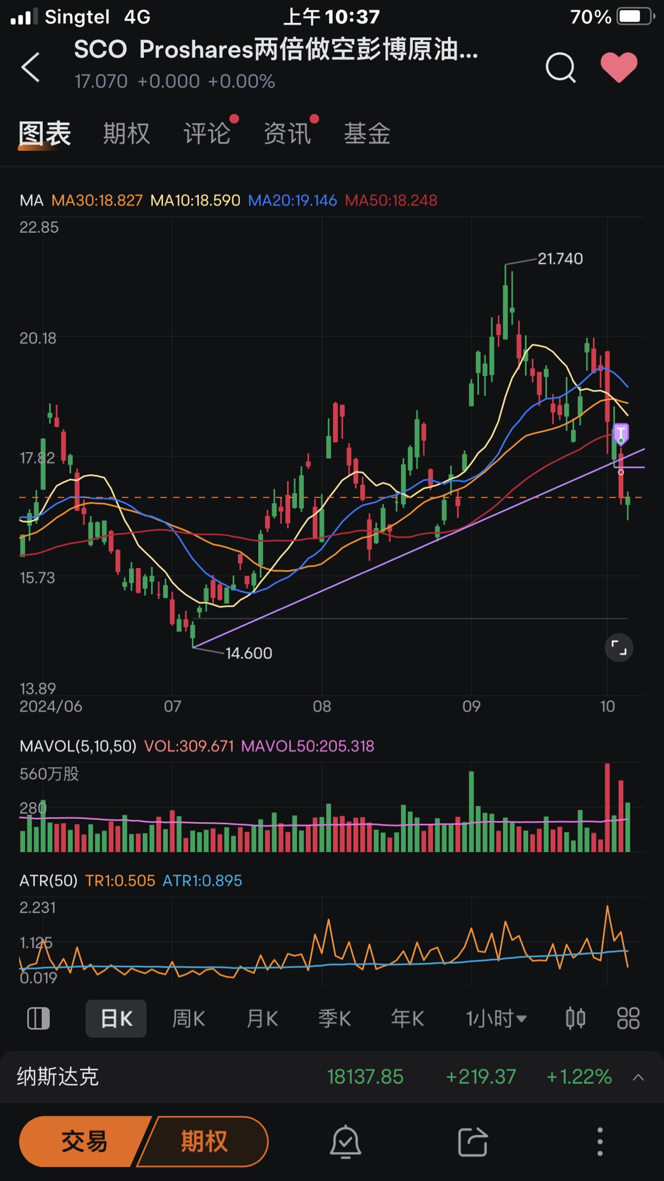Select the 周K weekly period

pos(188,1018)
